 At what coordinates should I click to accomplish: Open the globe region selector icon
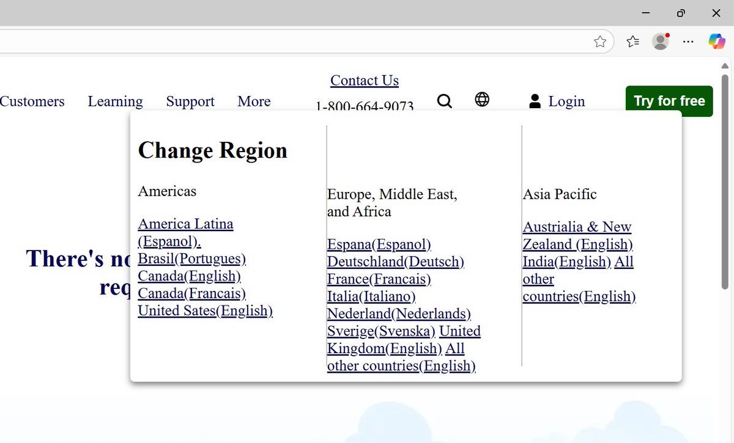click(482, 99)
